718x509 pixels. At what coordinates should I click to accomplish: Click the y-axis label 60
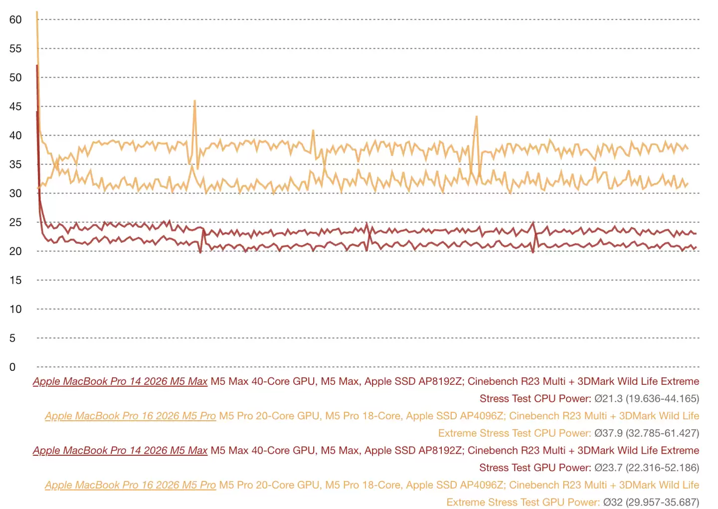click(x=15, y=20)
